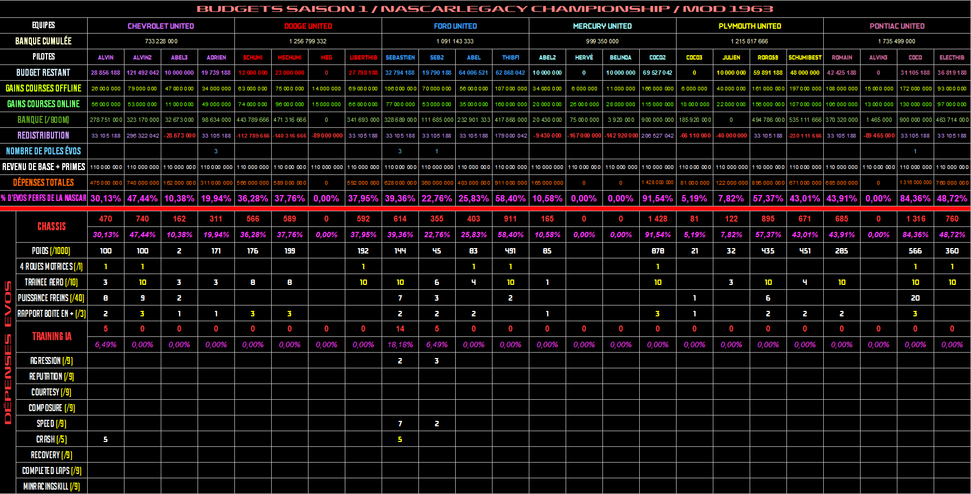Select the PUISSANCE FREINS row label

point(51,298)
